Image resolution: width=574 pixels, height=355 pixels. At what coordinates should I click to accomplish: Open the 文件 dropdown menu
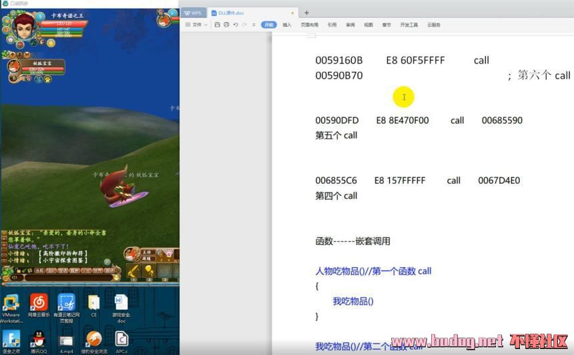196,25
